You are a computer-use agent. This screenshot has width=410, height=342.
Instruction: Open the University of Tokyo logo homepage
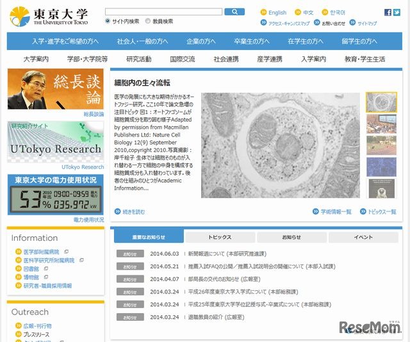pos(49,17)
